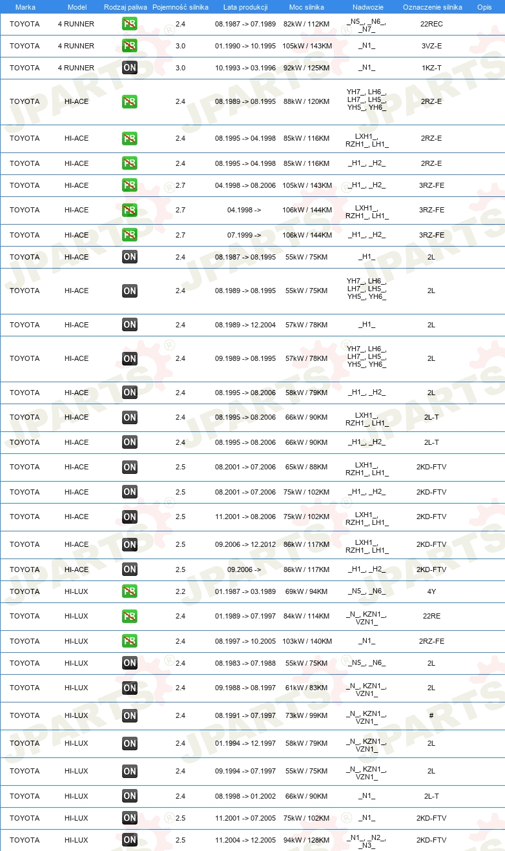
Task: Click petrol icon in HI-LUX 4Y row
Action: [130, 591]
